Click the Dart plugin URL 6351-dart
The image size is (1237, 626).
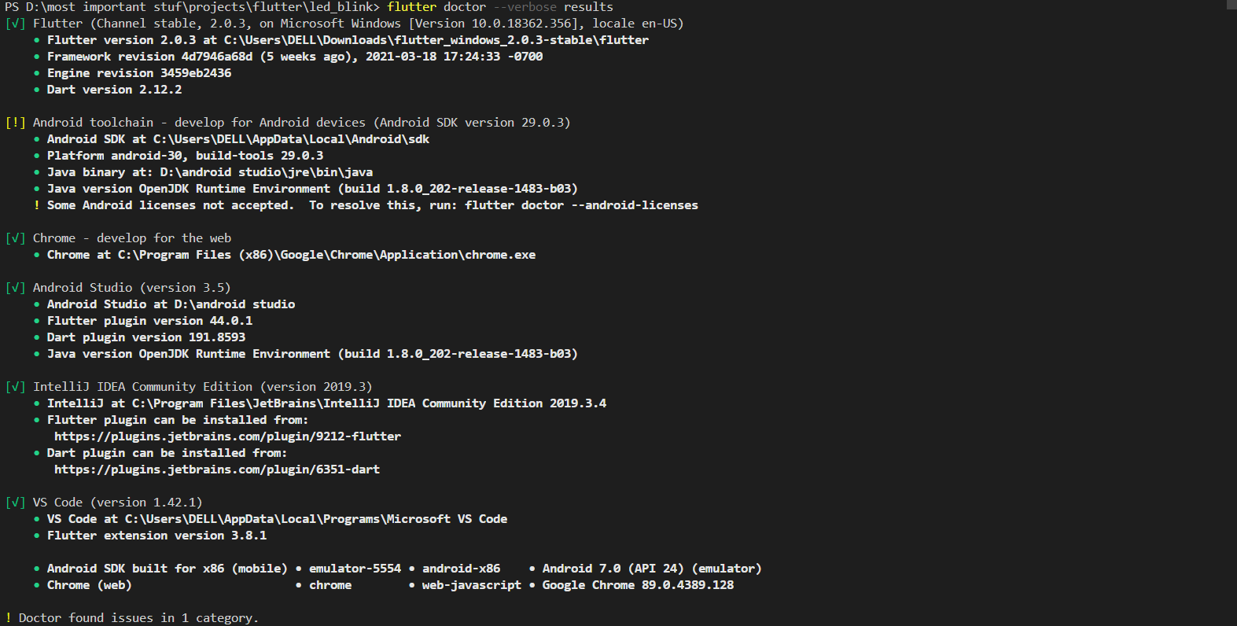click(x=217, y=469)
